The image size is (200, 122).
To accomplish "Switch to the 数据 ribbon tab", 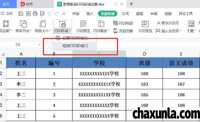I will coord(139,14).
